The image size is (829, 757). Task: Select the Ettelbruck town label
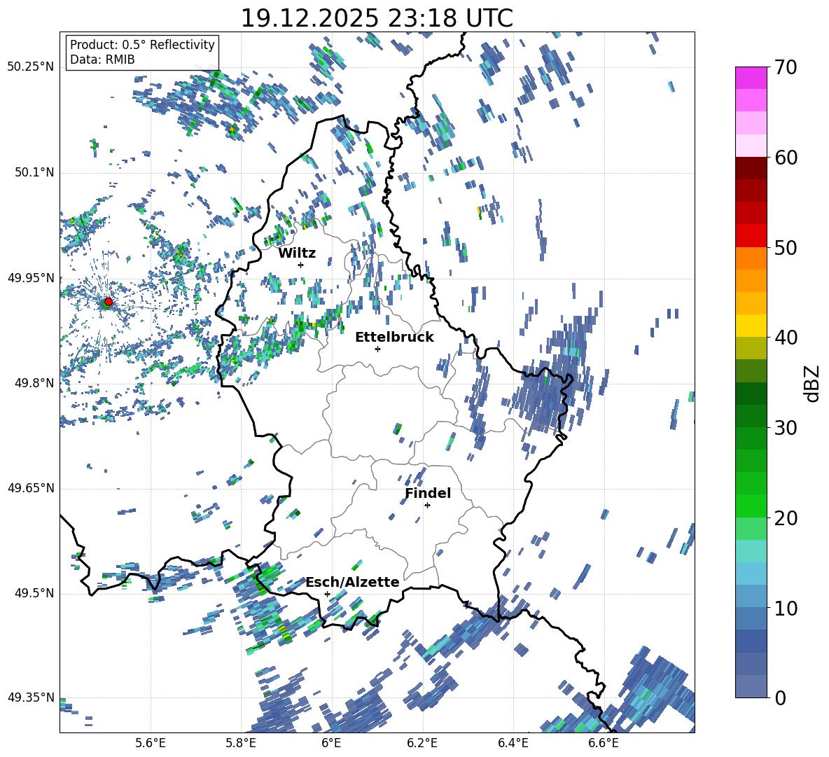pos(394,337)
